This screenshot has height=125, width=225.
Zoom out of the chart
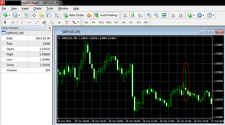tap(156, 15)
